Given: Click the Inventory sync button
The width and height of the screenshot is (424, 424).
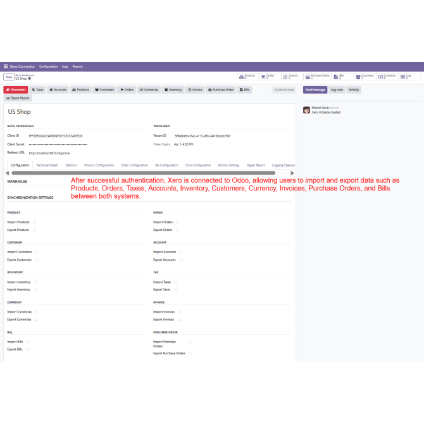Looking at the screenshot, I should [173, 90].
